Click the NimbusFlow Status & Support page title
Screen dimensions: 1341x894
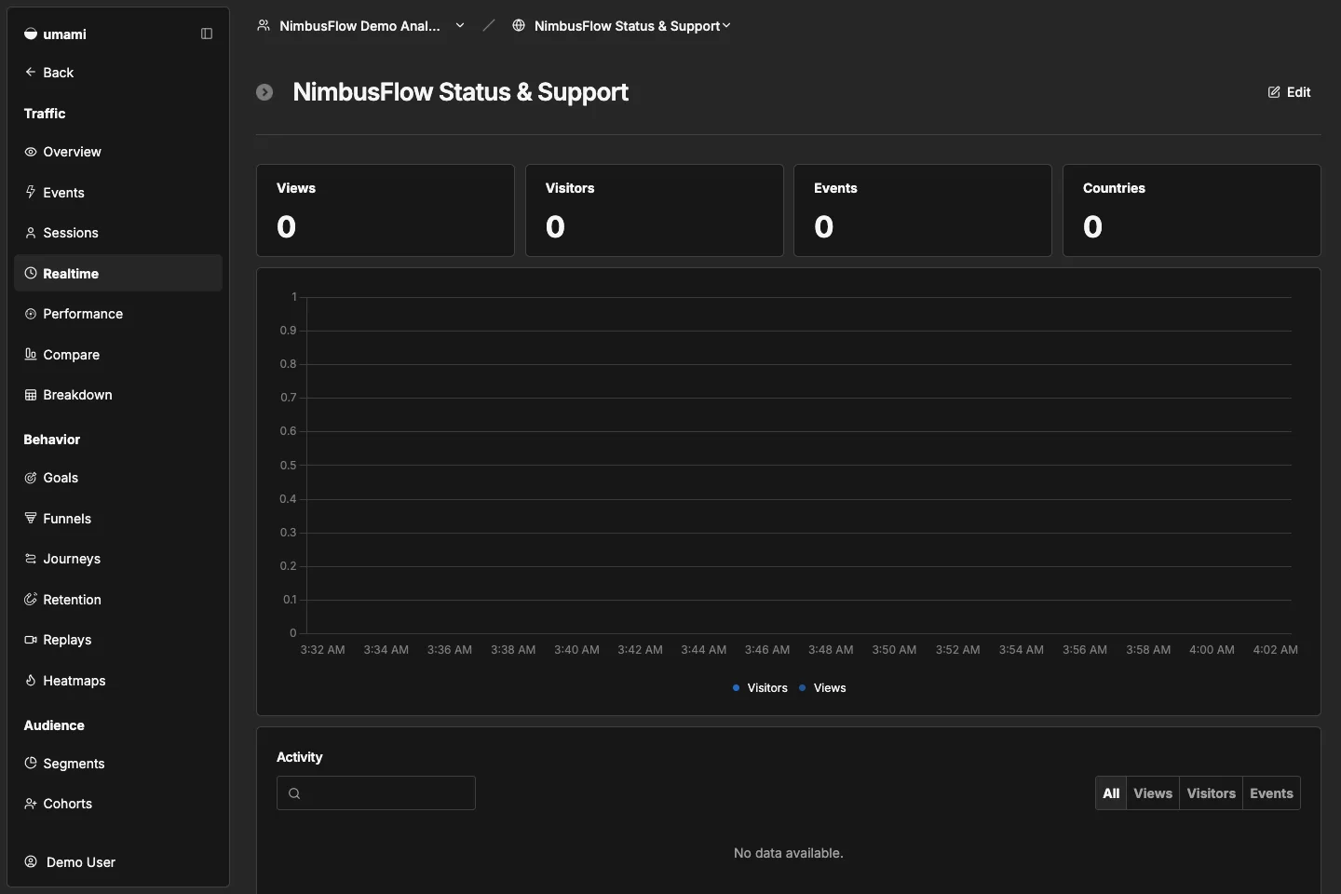(x=460, y=92)
